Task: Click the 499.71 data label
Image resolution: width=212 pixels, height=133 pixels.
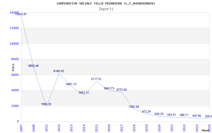Action: 184,115
